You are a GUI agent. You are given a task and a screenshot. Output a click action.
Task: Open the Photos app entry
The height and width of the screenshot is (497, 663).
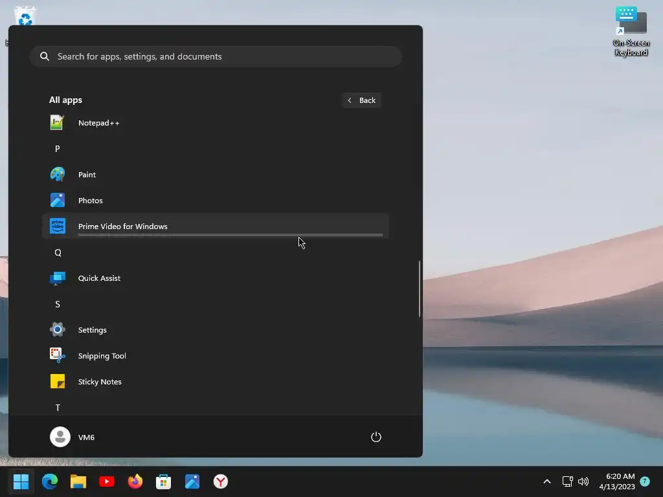tap(215, 201)
